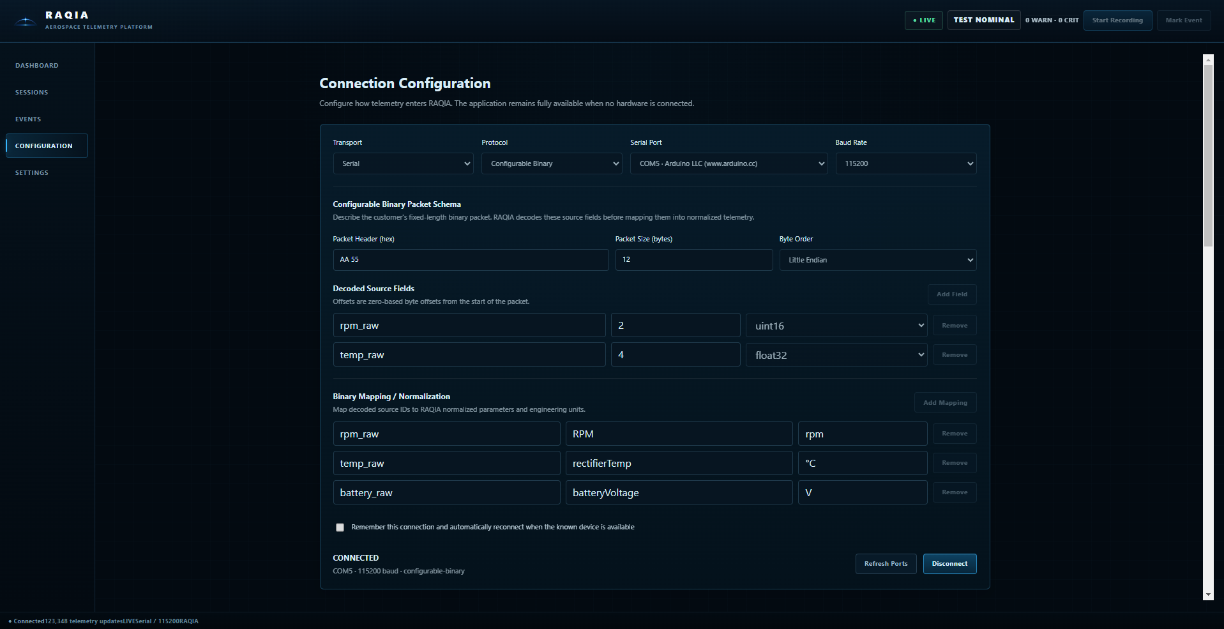Click the Disconnect button
Image resolution: width=1224 pixels, height=629 pixels.
click(949, 564)
